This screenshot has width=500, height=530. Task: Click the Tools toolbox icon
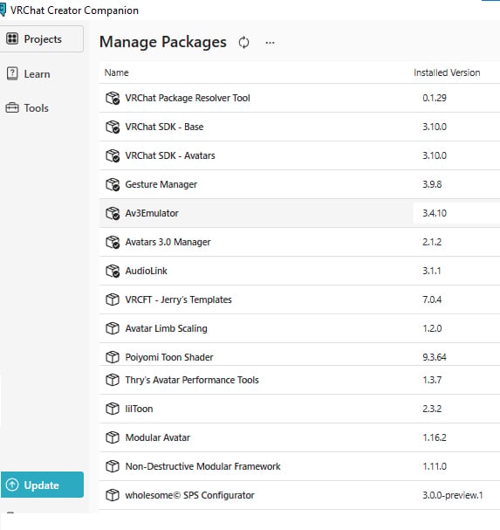point(12,107)
